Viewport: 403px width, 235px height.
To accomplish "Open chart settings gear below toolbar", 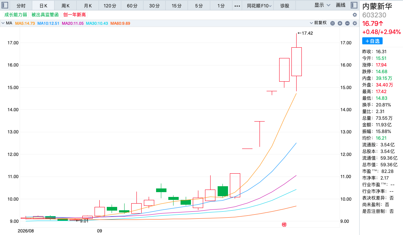I will tap(355, 15).
